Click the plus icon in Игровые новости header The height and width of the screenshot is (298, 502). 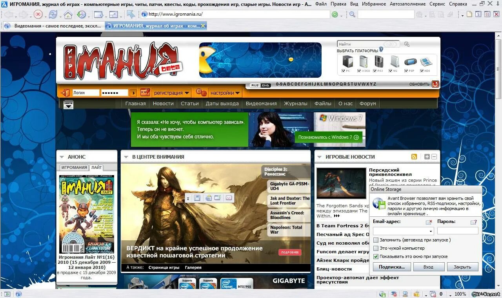(427, 157)
